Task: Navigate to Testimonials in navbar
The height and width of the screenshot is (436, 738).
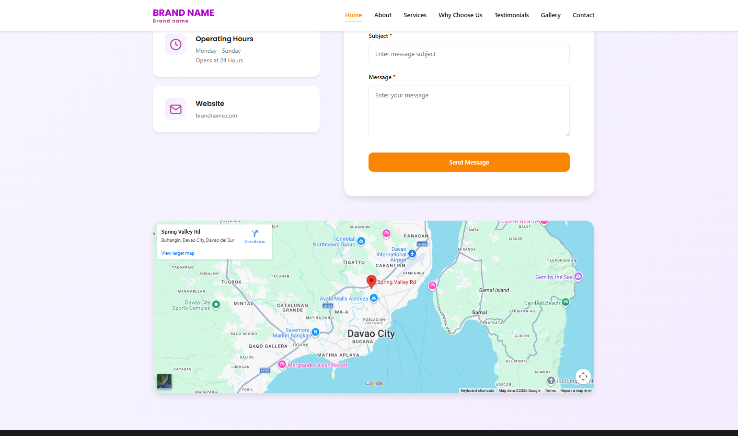Action: (511, 15)
